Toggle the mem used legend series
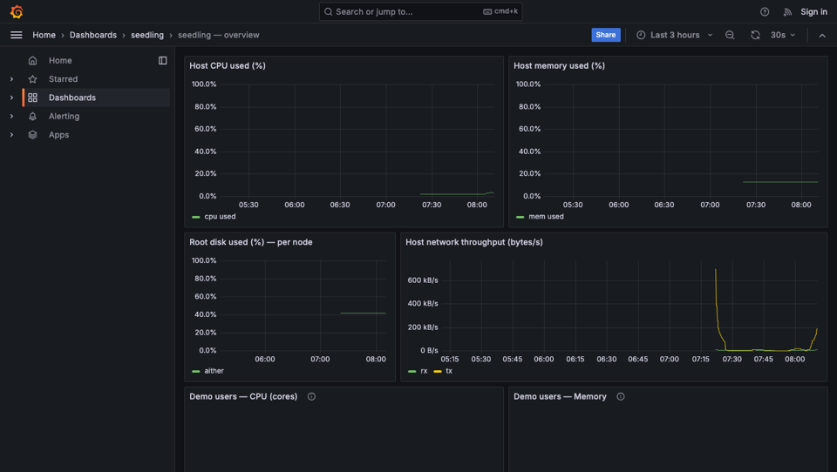The width and height of the screenshot is (837, 472). pos(546,217)
